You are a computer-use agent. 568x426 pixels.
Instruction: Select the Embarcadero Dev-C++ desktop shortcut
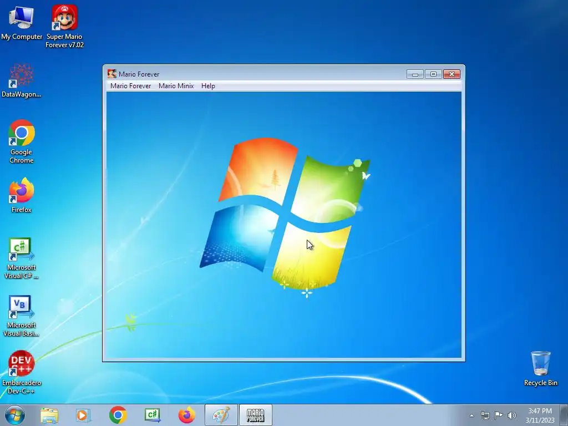click(x=22, y=372)
